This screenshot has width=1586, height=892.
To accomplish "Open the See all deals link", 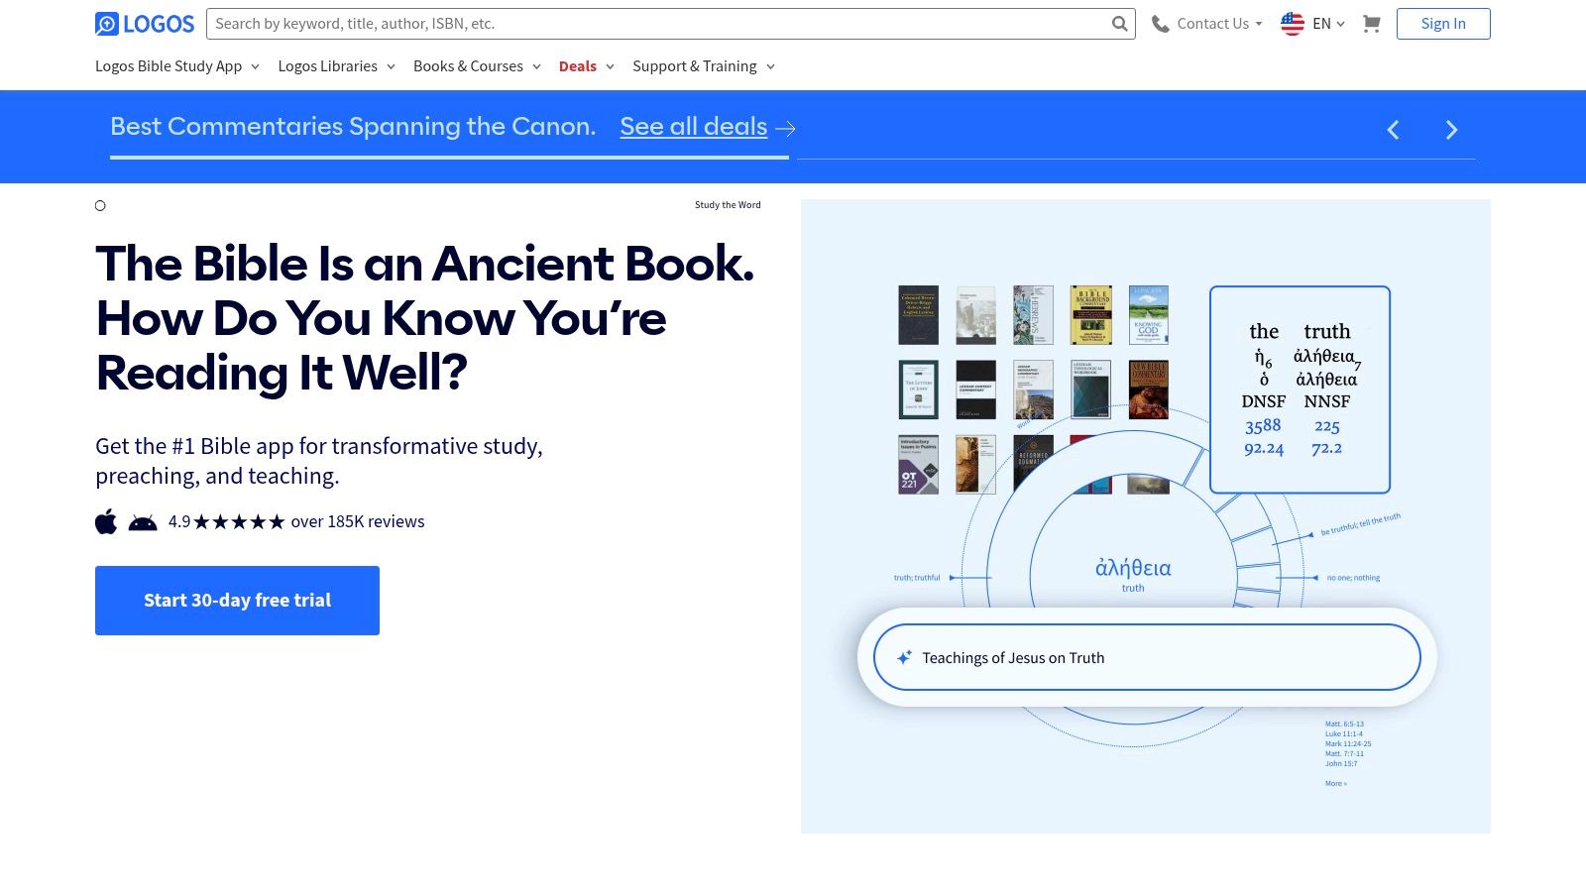I will coord(694,127).
